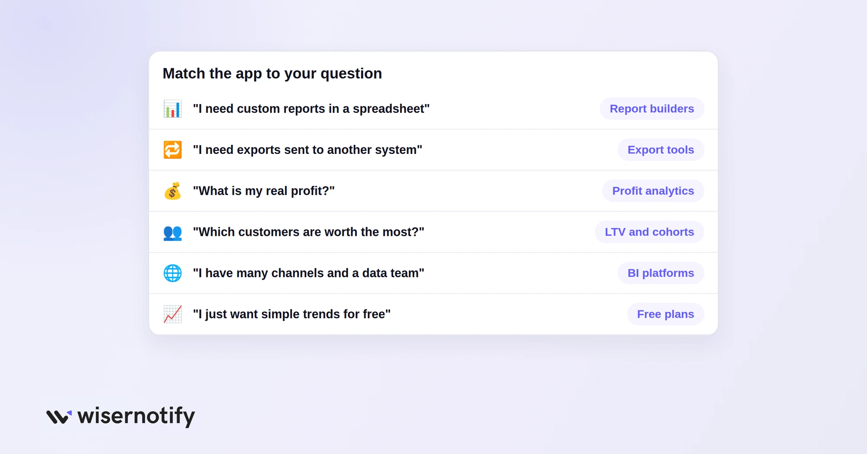
Task: Click the two people silhouettes icon
Action: (173, 232)
